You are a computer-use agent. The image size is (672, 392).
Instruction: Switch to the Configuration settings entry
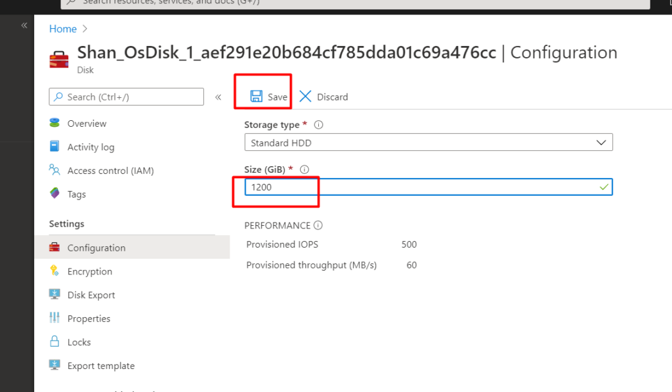[x=97, y=248]
